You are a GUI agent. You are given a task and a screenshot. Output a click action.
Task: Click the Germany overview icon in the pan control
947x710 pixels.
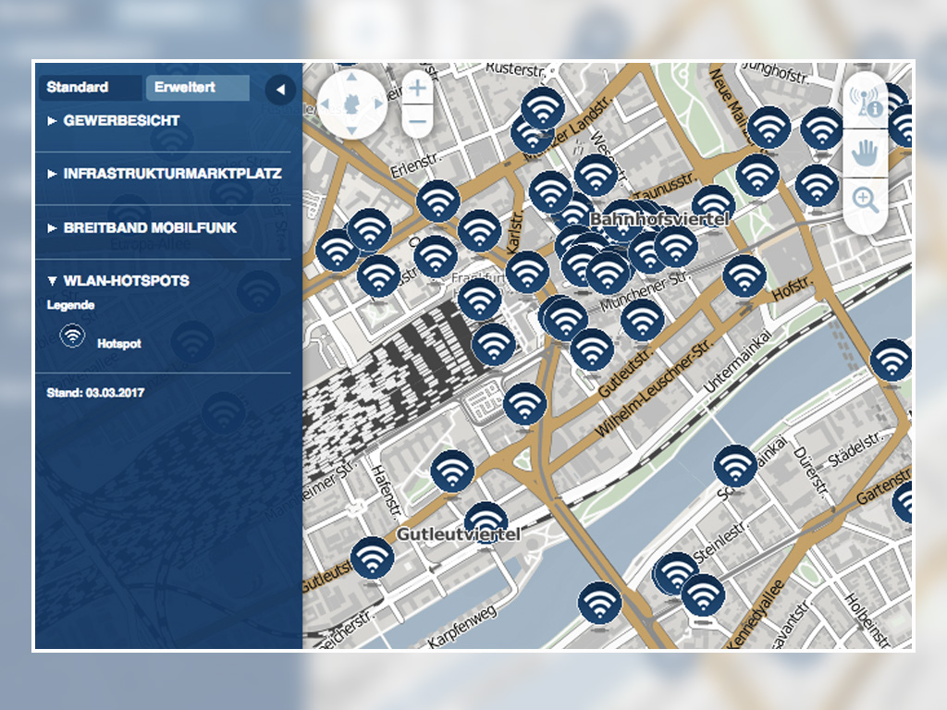[x=352, y=104]
